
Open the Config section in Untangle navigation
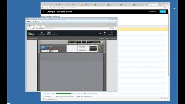tap(54, 34)
